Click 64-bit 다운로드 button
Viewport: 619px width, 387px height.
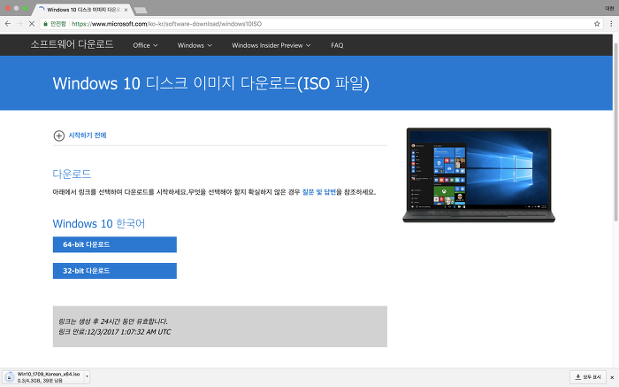(x=115, y=244)
